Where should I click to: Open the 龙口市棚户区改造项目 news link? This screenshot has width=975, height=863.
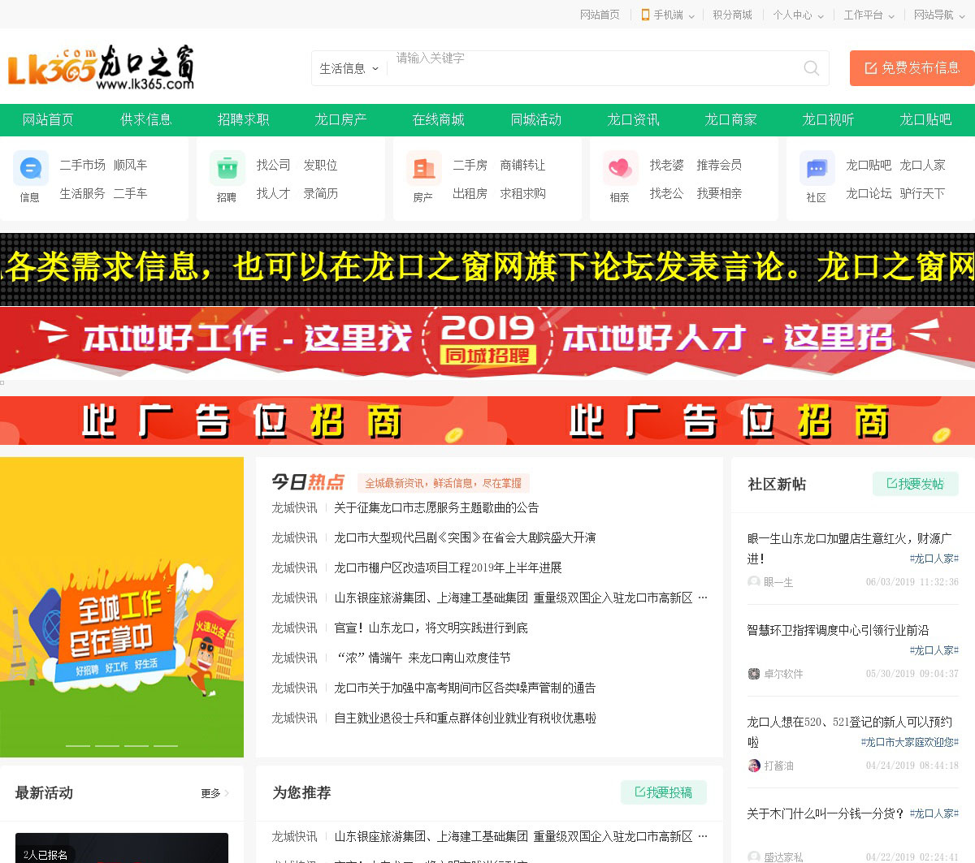tap(448, 567)
